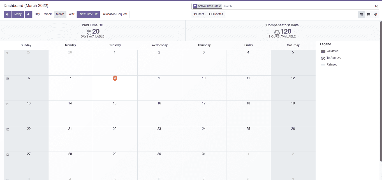Switch calendar to Day scale
The width and height of the screenshot is (382, 180).
pos(37,14)
